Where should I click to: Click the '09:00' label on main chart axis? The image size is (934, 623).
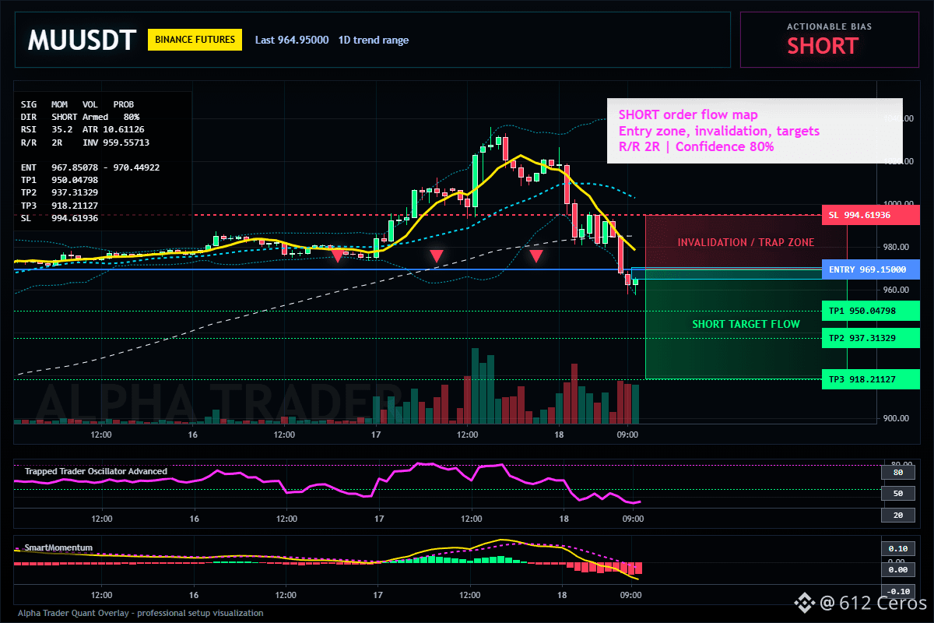(629, 435)
